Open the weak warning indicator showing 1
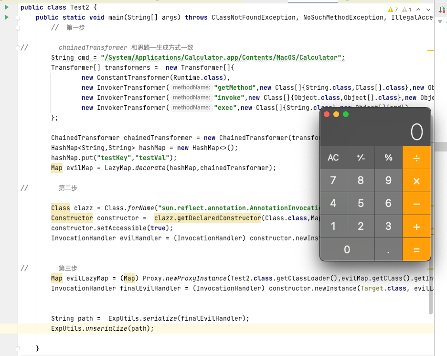Image resolution: width=447 pixels, height=356 pixels. tap(407, 10)
